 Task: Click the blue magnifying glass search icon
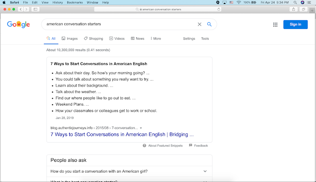click(x=209, y=24)
